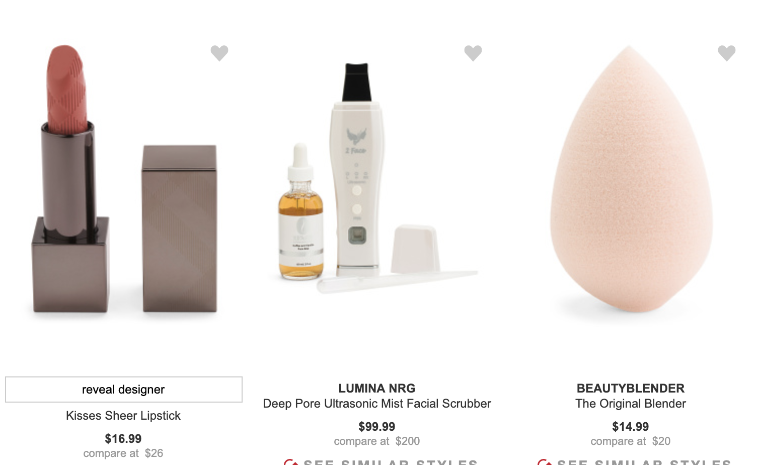Favorite the Kisses Sheer Lipstick with heart icon

(x=219, y=53)
